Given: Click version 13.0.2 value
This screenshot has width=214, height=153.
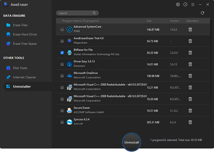Looking at the screenshot, I should pos(173,29).
